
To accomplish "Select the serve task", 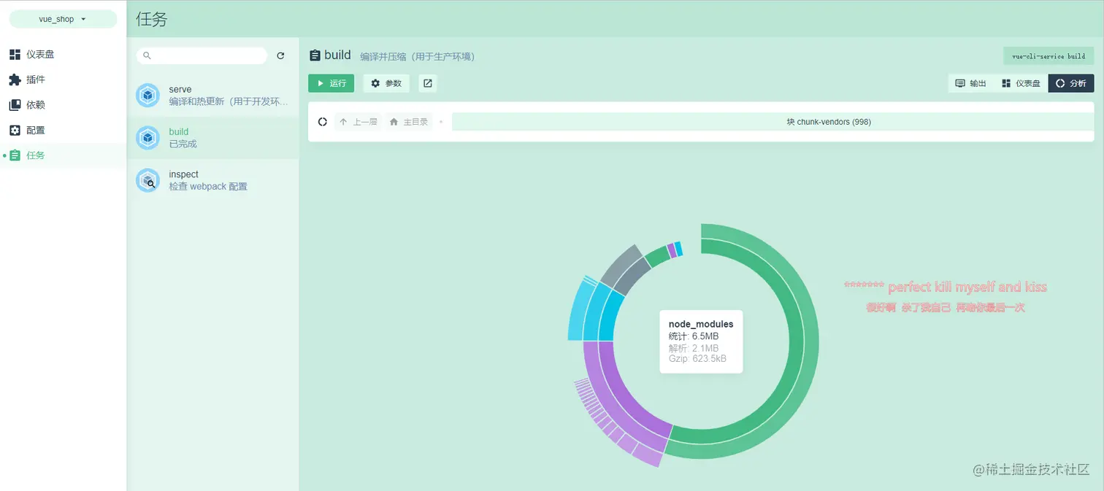I will (x=212, y=96).
